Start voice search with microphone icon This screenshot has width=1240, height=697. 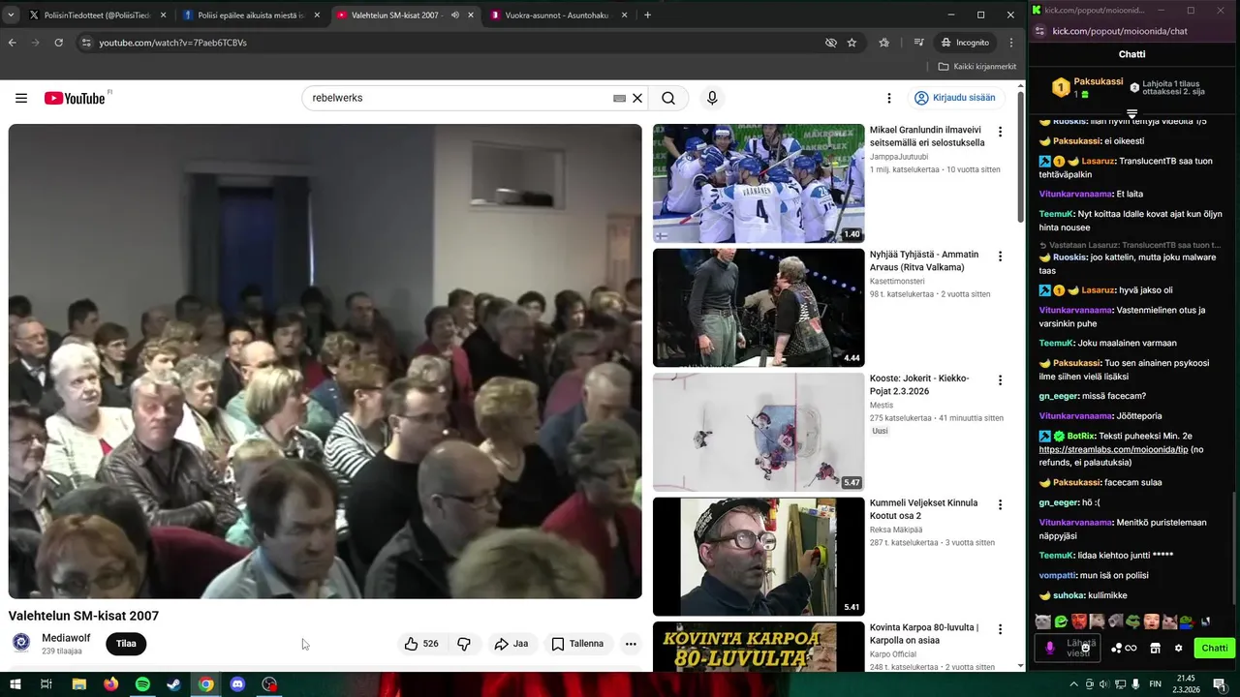pos(712,98)
